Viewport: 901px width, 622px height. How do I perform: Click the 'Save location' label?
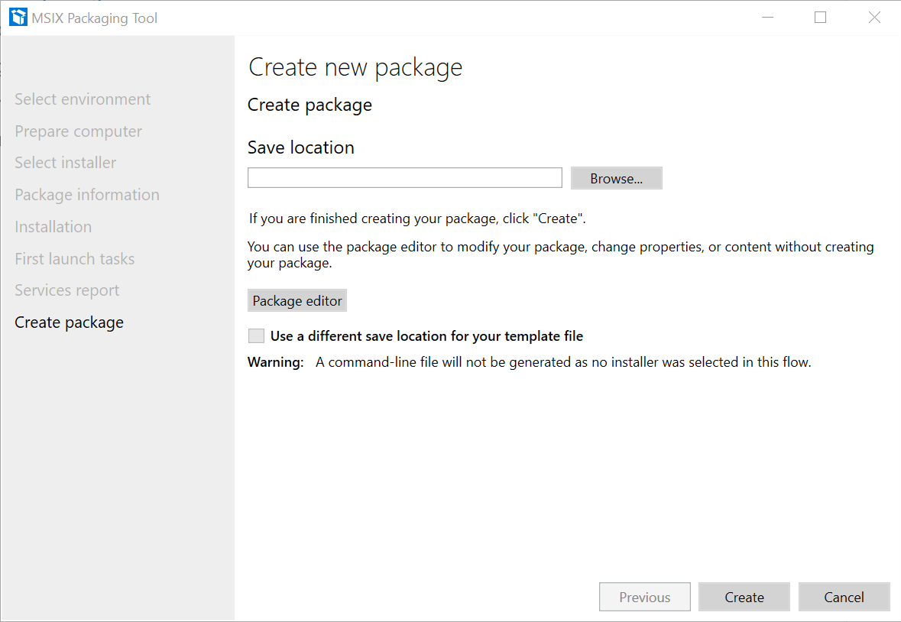300,147
